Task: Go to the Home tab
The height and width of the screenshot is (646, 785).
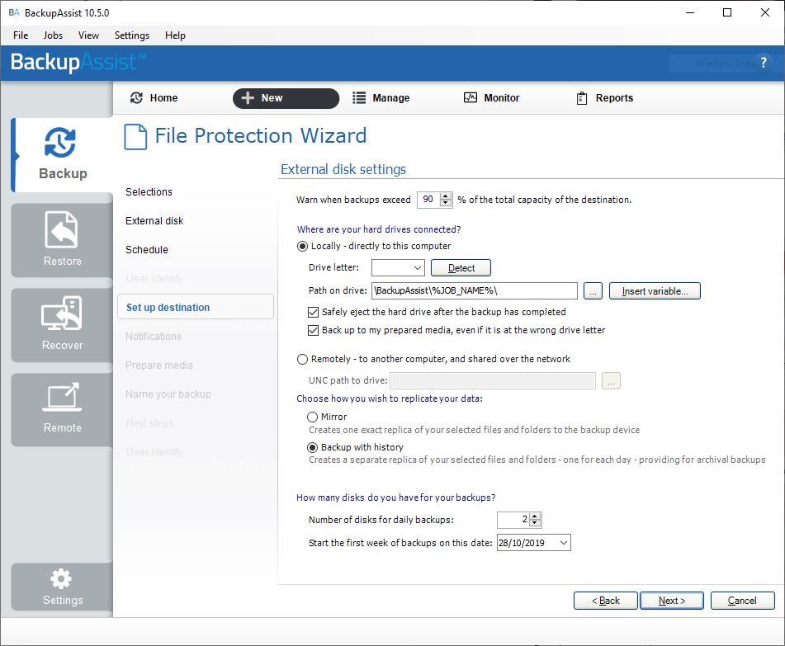Action: 154,98
